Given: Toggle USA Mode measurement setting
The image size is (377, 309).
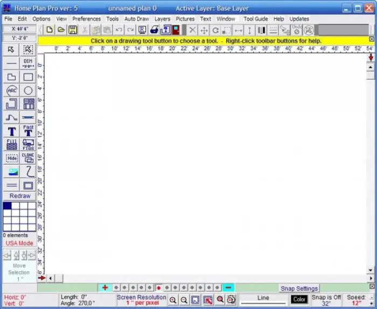Looking at the screenshot, I should [19, 243].
